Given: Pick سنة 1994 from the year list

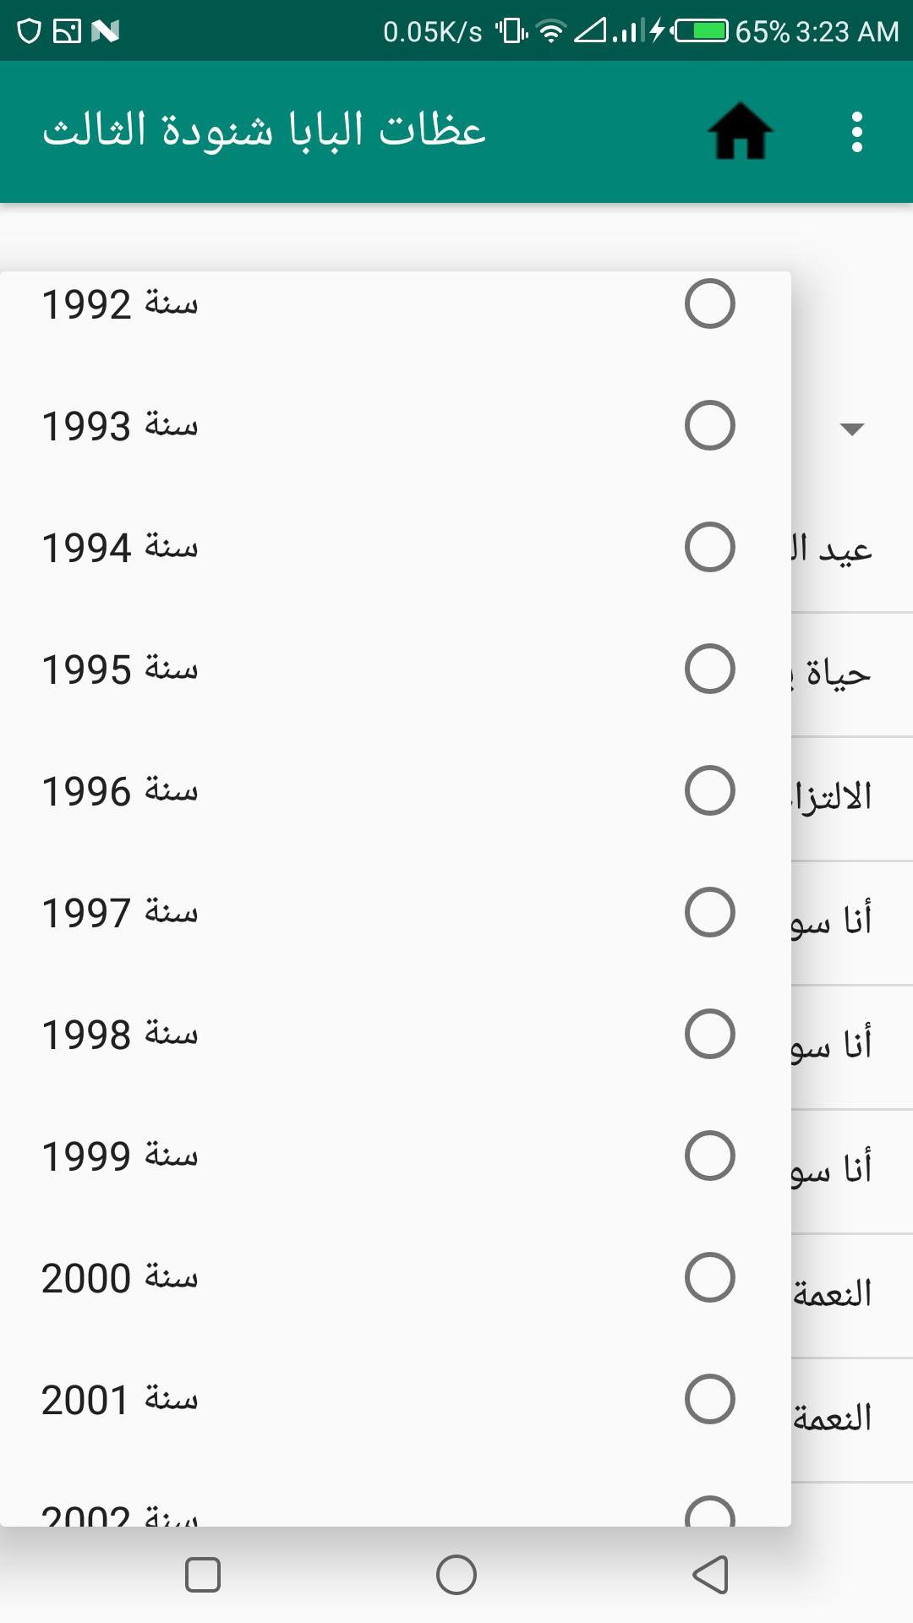Looking at the screenshot, I should (120, 547).
